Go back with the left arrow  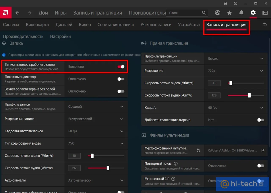pyautogui.click(x=17, y=13)
